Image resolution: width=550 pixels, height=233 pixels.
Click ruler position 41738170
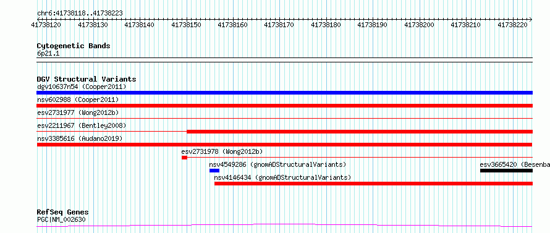coord(279,25)
